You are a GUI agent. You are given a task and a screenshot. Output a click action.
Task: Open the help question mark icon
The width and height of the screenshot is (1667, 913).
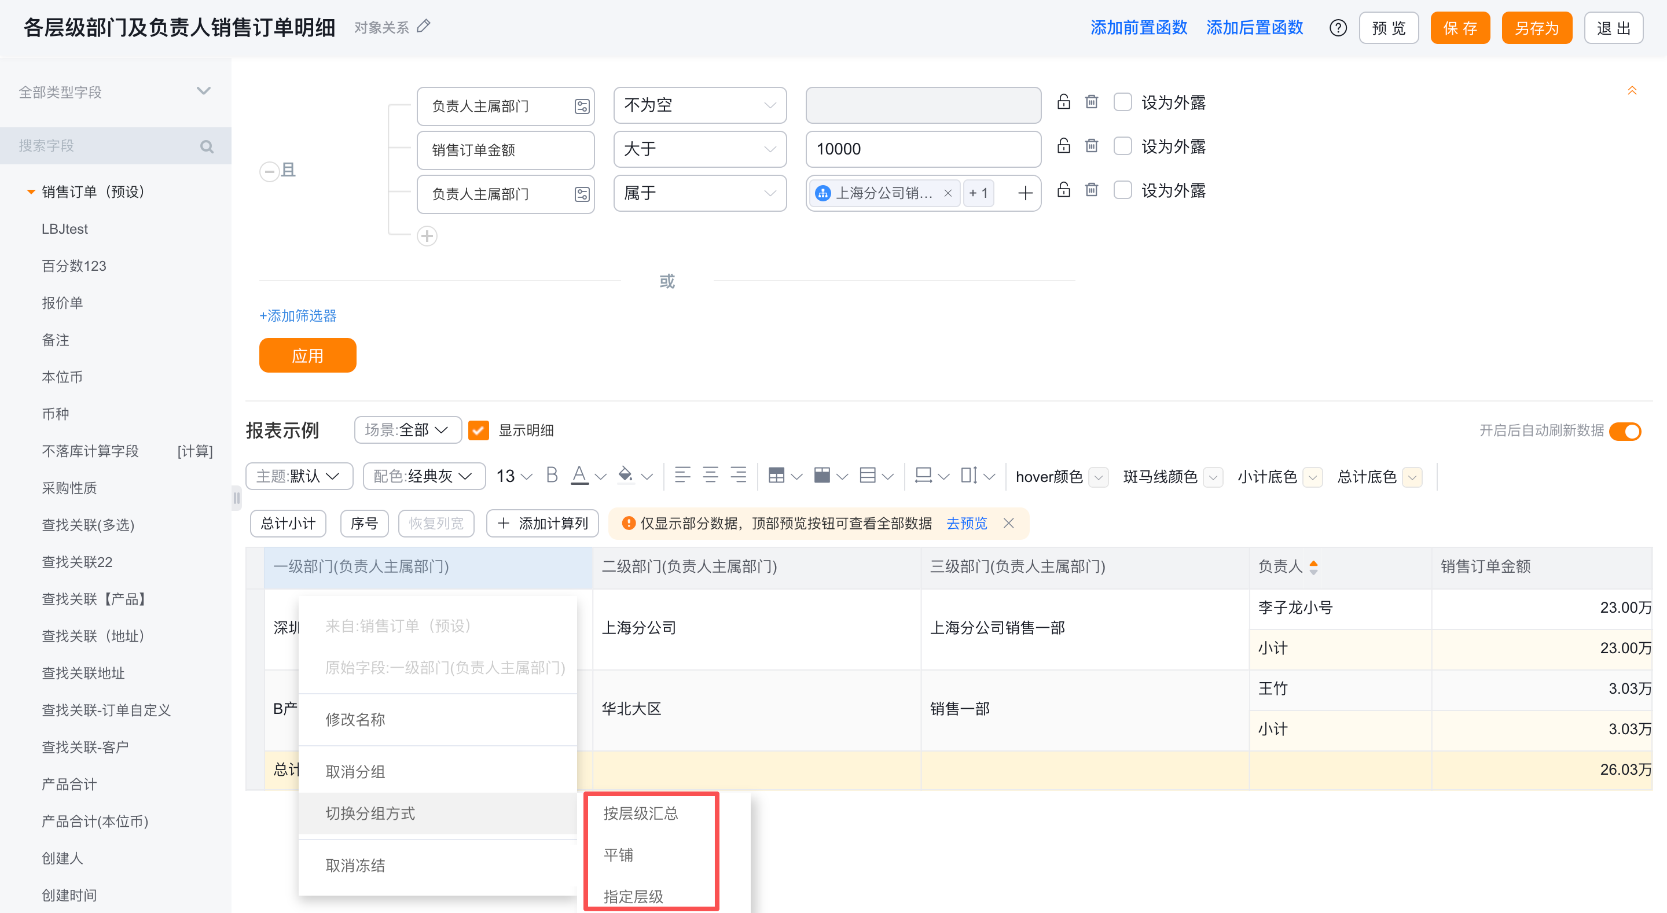[1338, 28]
